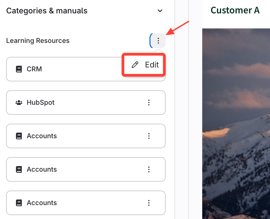Select the HubSpot manual label
270x219 pixels.
(x=41, y=103)
